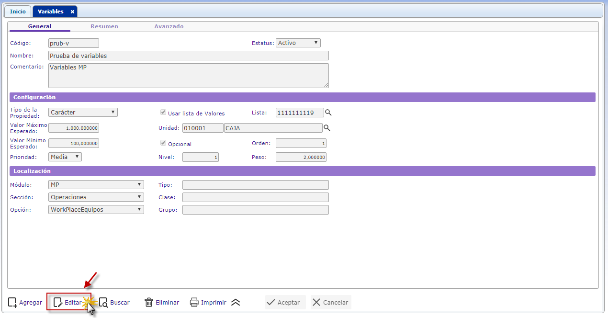Open the Estatus dropdown
The height and width of the screenshot is (318, 608).
[x=298, y=43]
